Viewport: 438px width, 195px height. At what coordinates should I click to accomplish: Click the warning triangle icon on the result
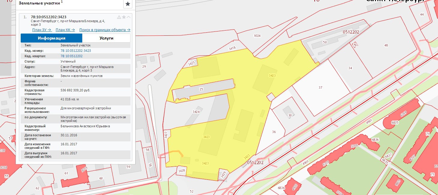[119, 17]
